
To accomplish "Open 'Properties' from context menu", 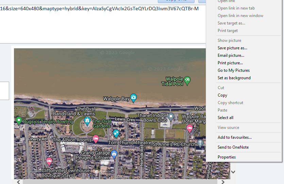I will coord(227,157).
